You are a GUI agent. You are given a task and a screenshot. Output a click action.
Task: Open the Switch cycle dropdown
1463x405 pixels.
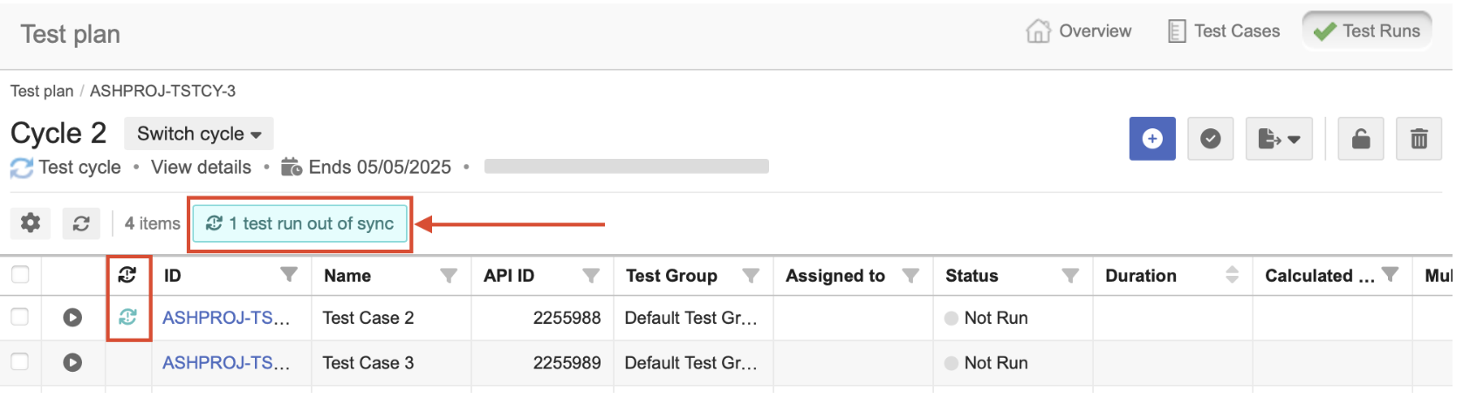click(199, 134)
